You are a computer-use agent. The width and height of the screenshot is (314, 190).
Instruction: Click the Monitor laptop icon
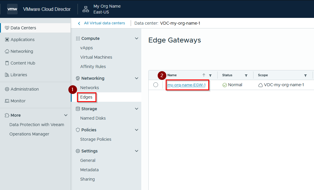point(7,101)
